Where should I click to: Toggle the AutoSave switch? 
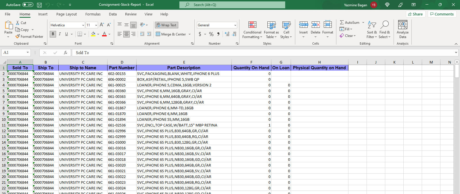(28, 5)
